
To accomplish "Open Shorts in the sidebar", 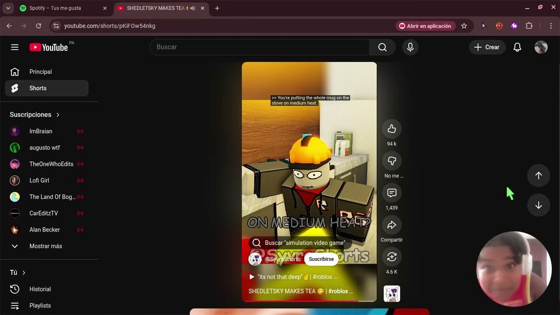I will point(47,88).
